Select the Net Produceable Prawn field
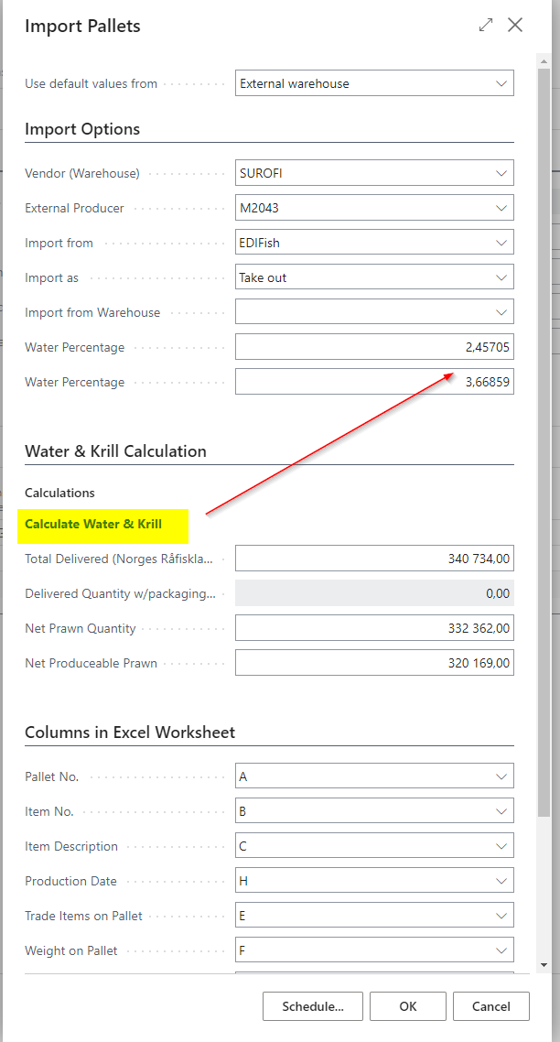560x1042 pixels. 374,663
